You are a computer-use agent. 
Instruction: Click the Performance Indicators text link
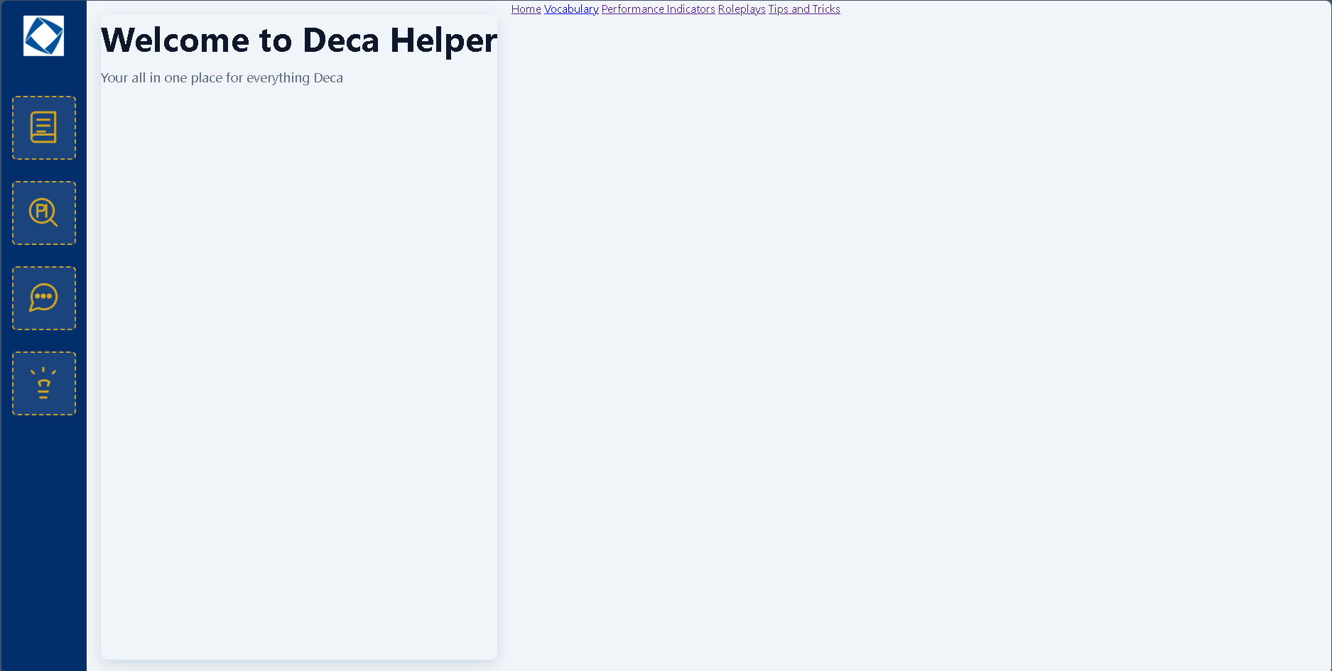[x=658, y=9]
